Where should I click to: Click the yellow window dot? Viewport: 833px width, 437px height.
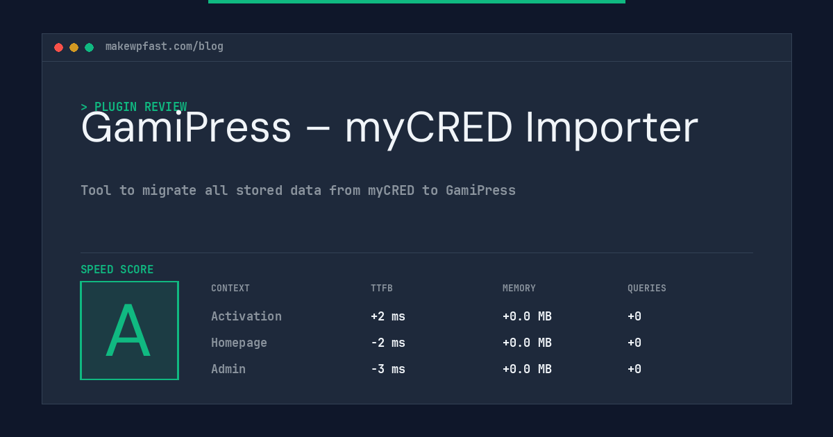click(74, 47)
